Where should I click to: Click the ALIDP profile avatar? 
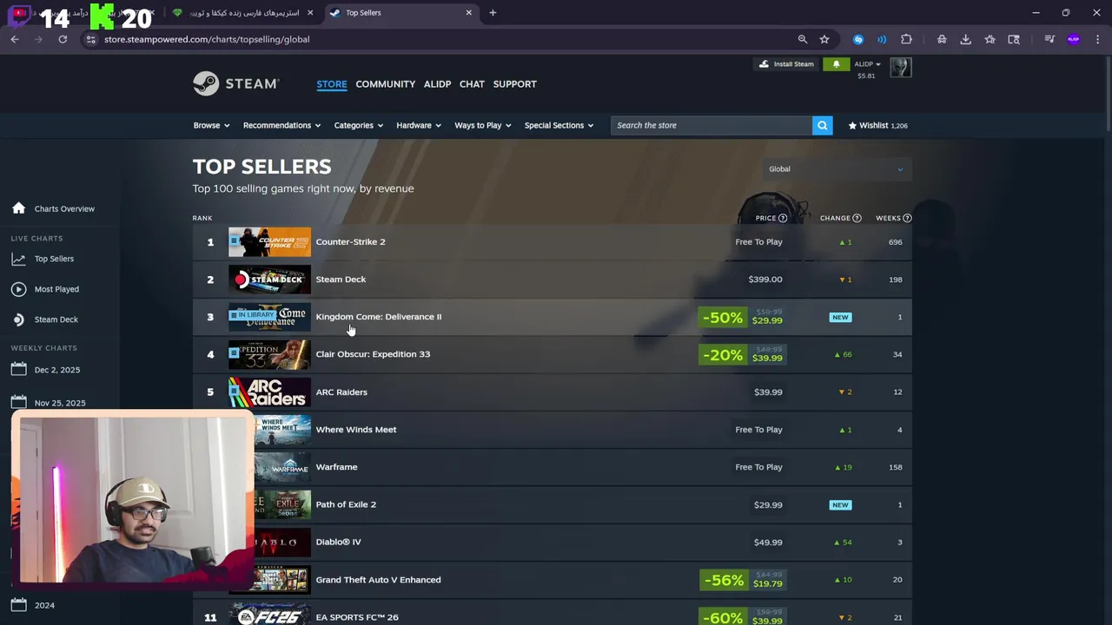[x=901, y=68]
